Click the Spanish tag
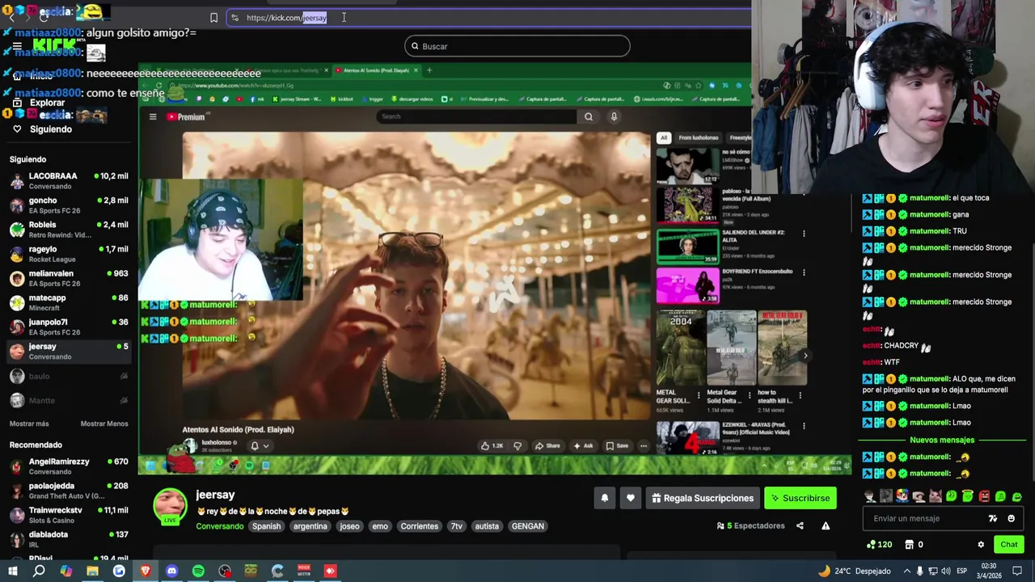 [266, 526]
